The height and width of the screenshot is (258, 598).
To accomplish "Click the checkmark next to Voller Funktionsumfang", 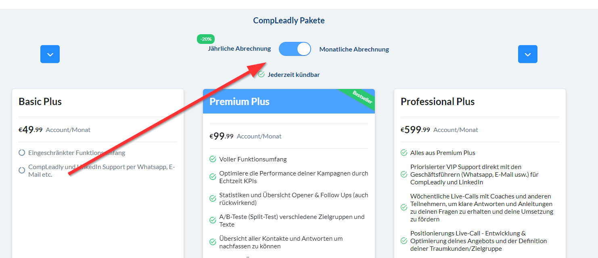I will [213, 159].
